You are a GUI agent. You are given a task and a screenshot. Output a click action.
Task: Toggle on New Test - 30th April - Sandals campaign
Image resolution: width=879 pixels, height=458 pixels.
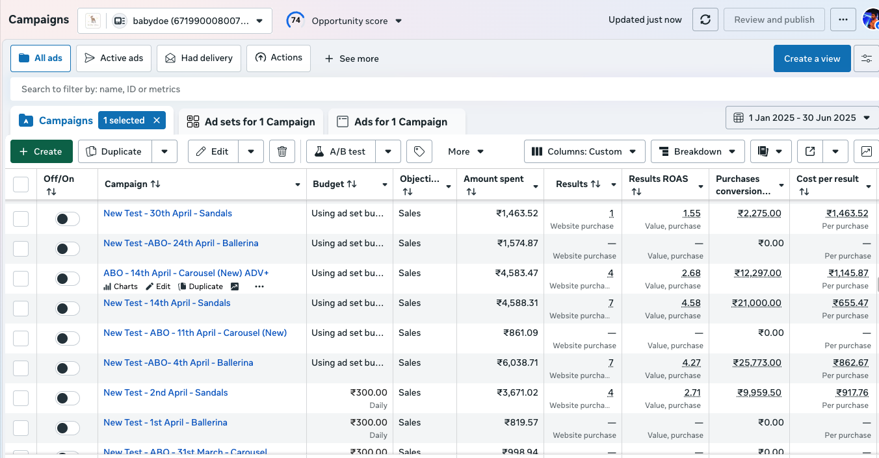coord(68,219)
